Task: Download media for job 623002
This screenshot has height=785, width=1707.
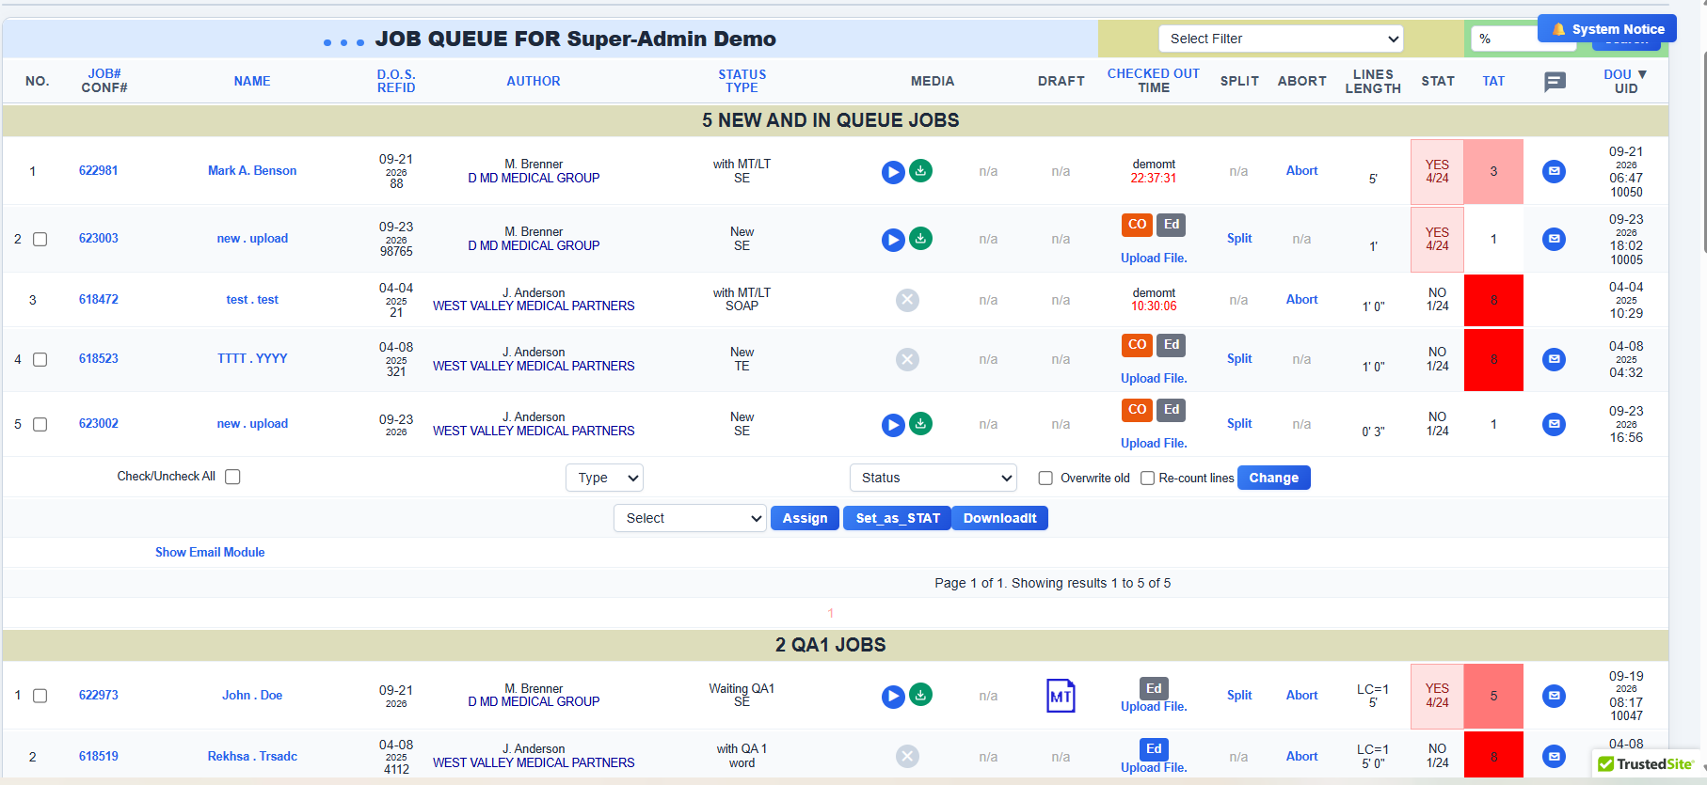Action: (x=921, y=424)
